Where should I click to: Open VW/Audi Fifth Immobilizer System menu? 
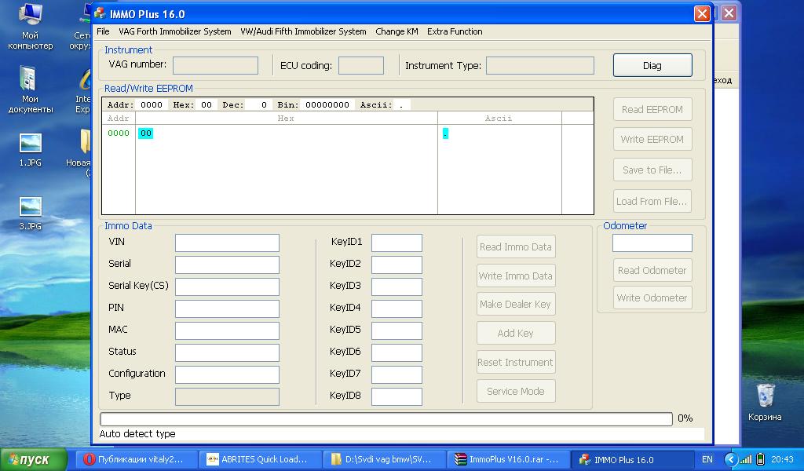pyautogui.click(x=303, y=31)
